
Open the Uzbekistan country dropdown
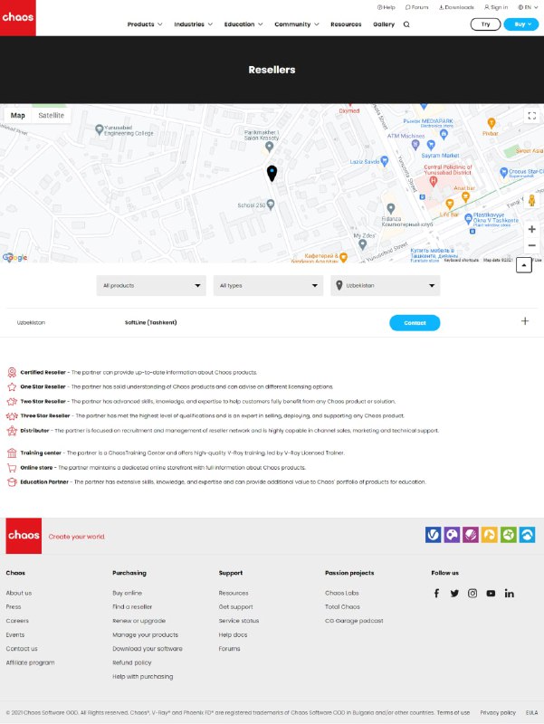coord(385,285)
